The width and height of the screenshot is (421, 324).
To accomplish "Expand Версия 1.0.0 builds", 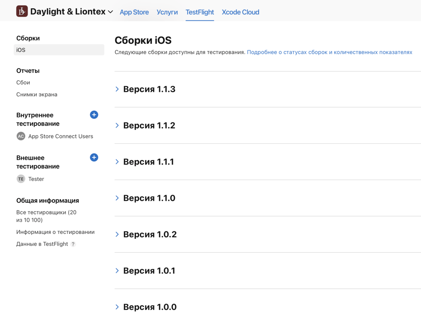I will (117, 307).
